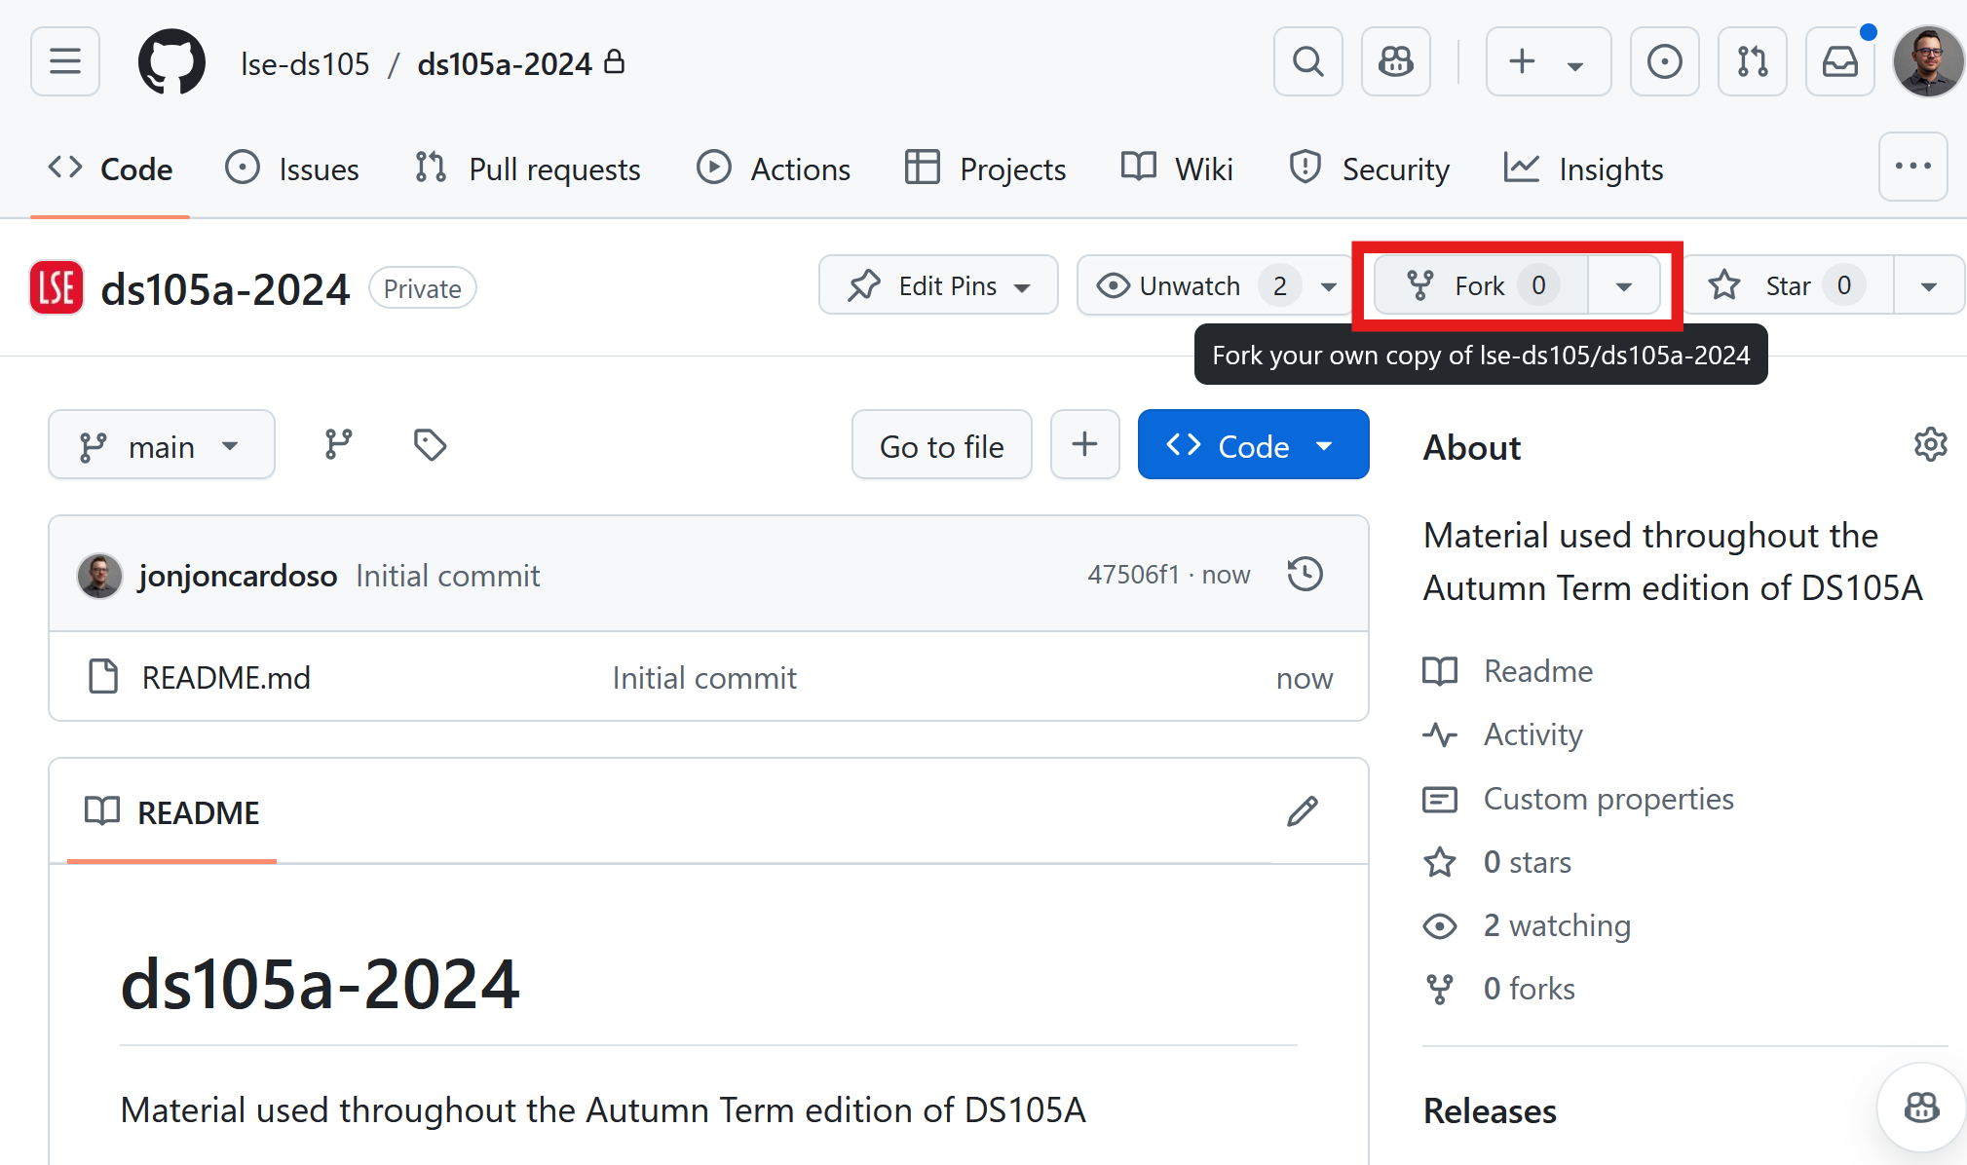This screenshot has height=1165, width=1967.
Task: Open the user profile avatar menu
Action: pyautogui.click(x=1928, y=61)
